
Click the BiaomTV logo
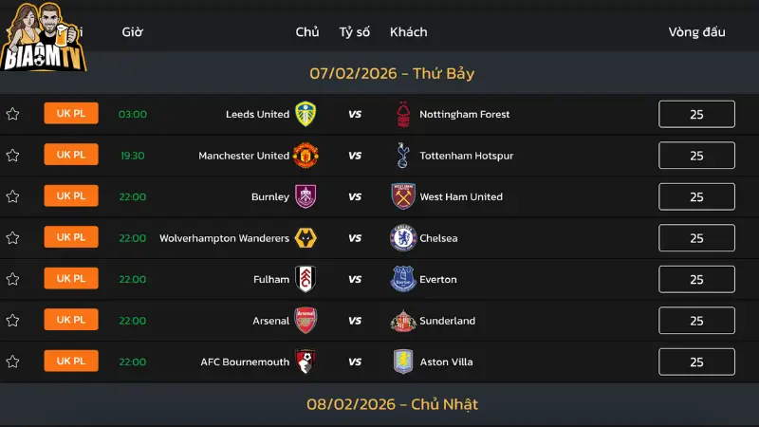click(x=44, y=38)
